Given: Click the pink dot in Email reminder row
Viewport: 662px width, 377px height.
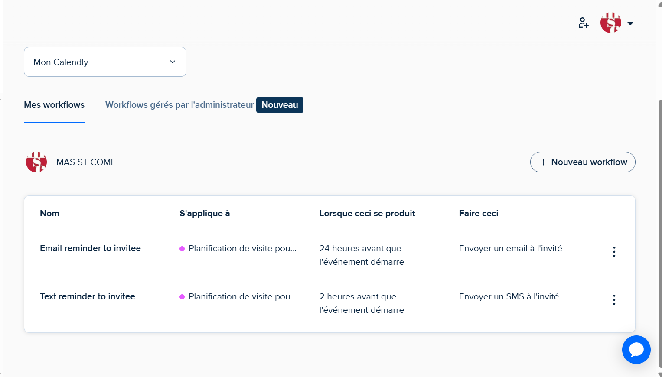Looking at the screenshot, I should coord(182,249).
